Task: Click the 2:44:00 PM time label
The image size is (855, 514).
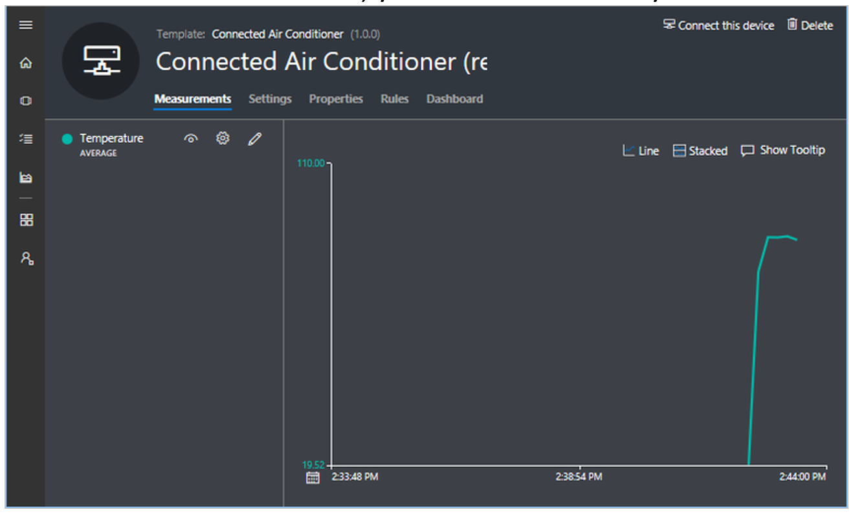Action: [802, 477]
